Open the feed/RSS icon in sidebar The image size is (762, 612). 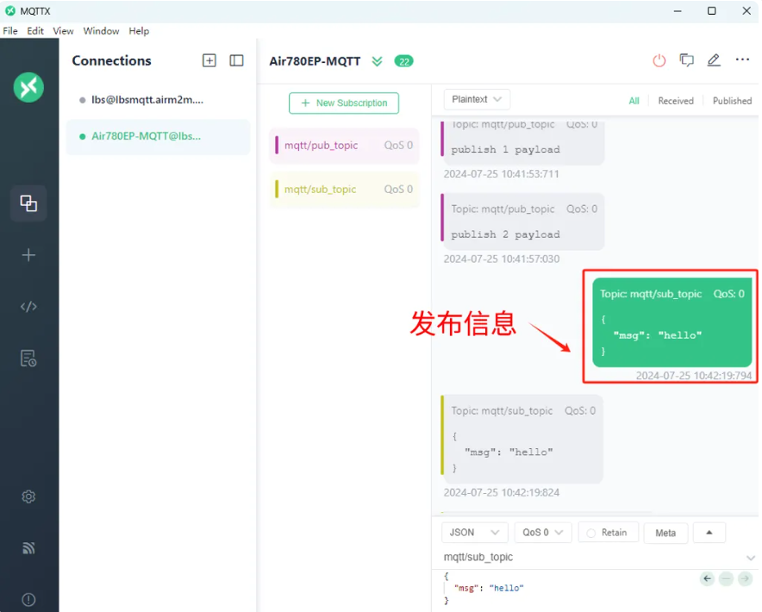click(28, 548)
